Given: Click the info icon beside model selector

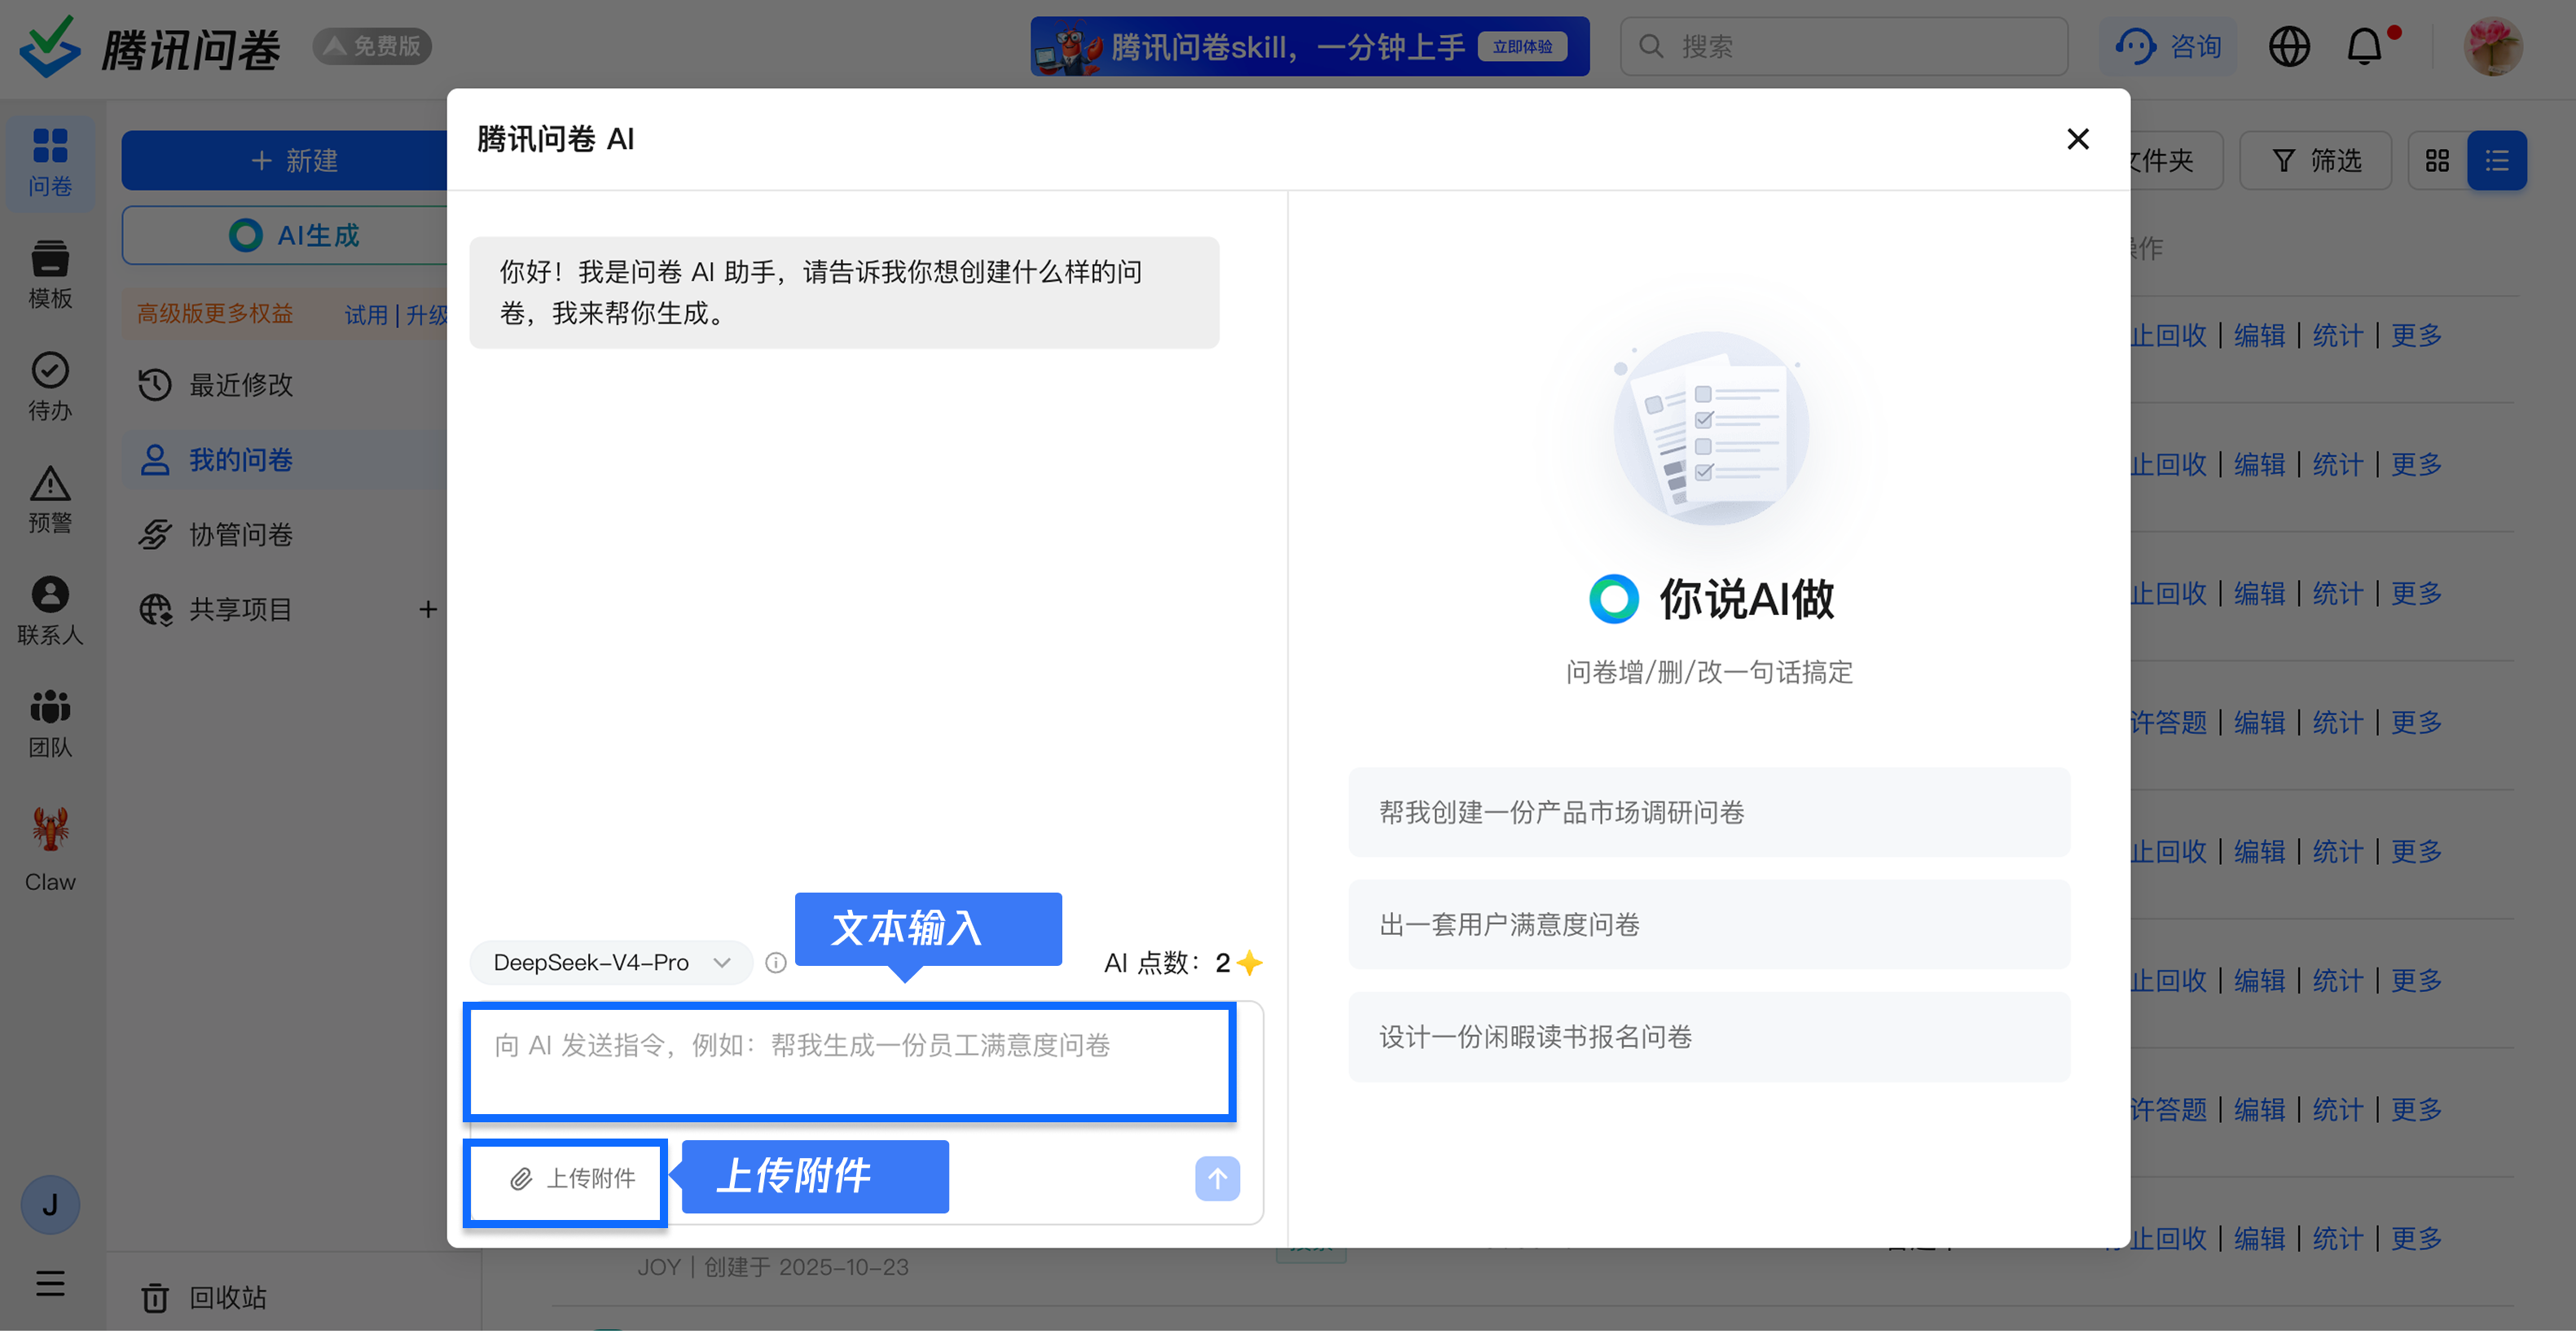Looking at the screenshot, I should 776,962.
